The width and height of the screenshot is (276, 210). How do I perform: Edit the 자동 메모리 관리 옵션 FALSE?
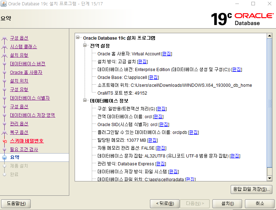(x=161, y=148)
